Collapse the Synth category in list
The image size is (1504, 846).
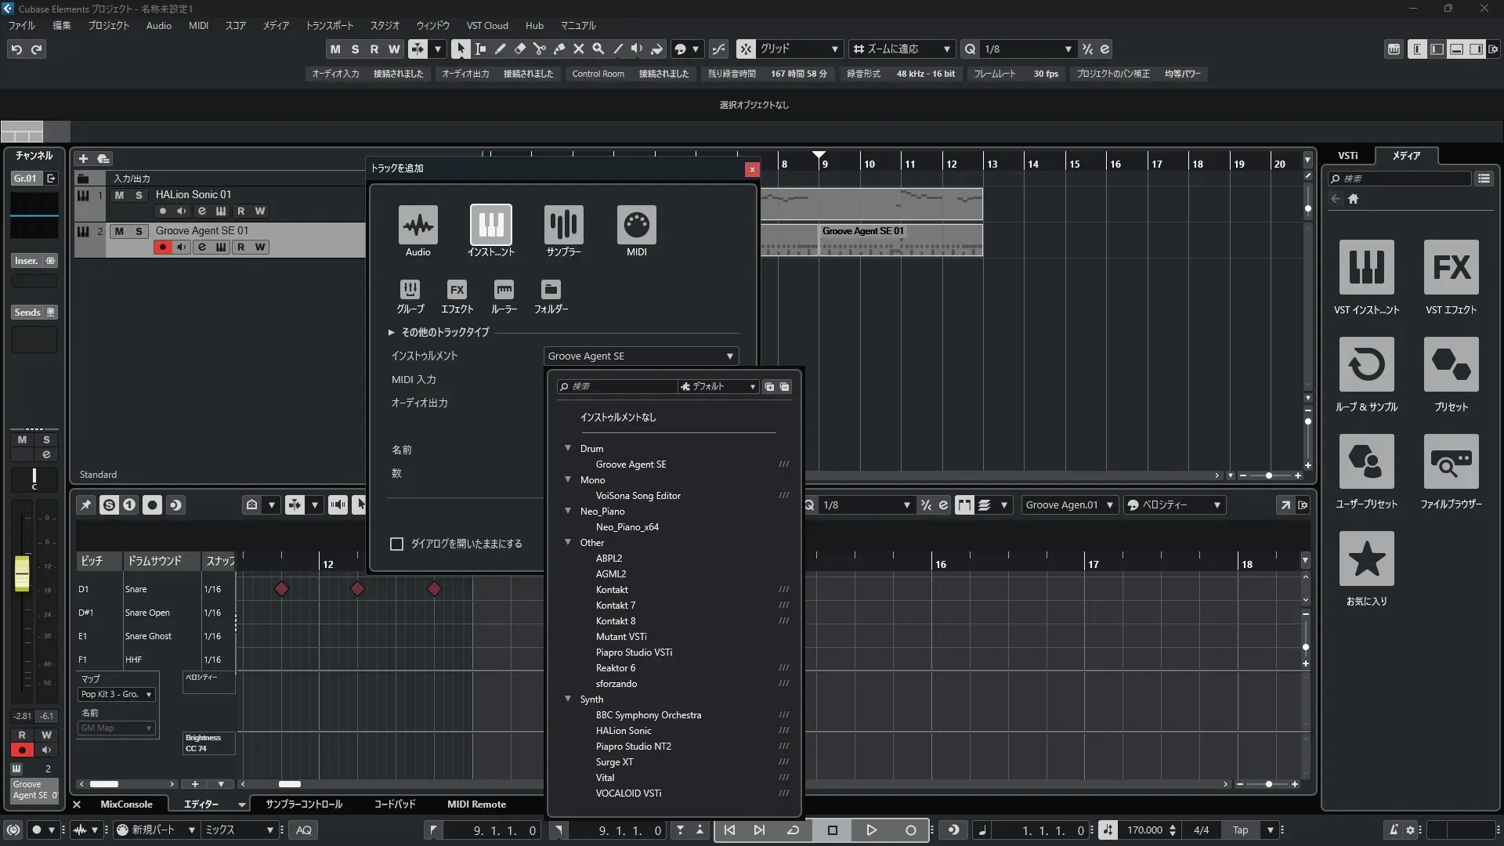coord(568,699)
